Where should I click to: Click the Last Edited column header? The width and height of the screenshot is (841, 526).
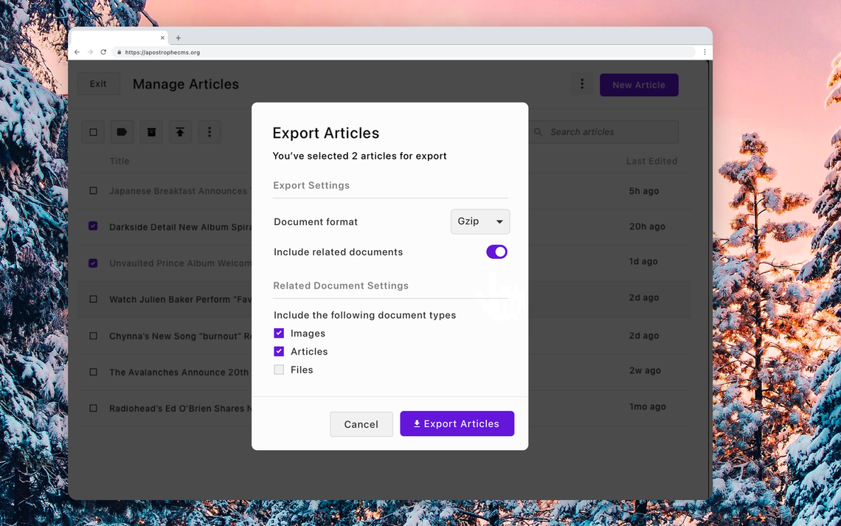pos(651,161)
